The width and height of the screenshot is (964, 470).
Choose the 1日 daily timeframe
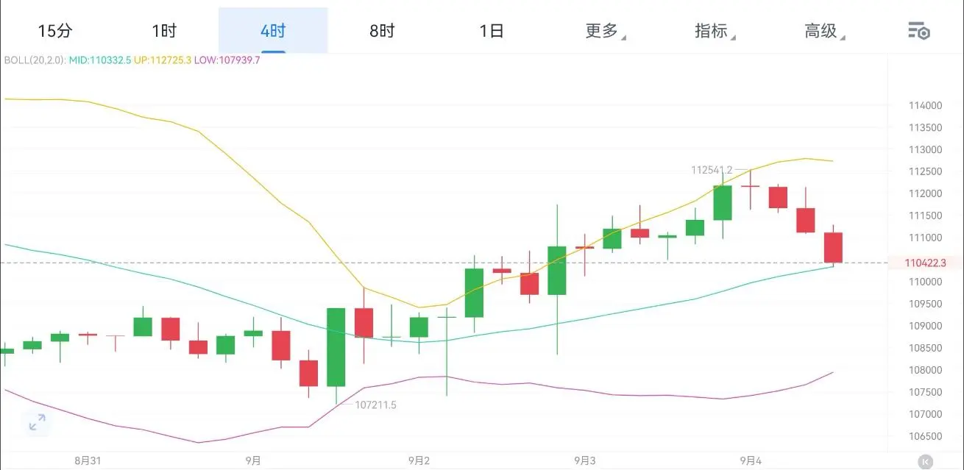pos(491,31)
